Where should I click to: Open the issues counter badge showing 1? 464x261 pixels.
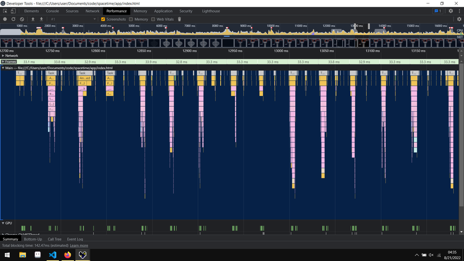(x=438, y=11)
